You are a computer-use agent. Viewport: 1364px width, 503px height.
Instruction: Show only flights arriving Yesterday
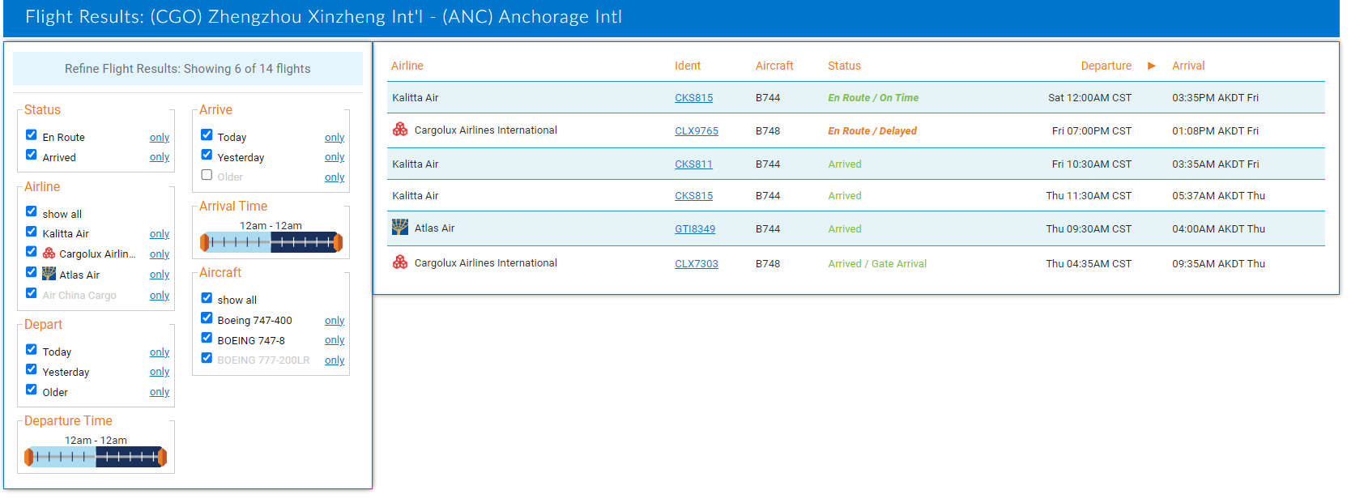pos(335,157)
